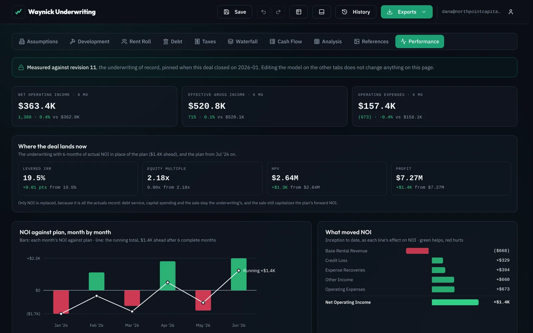Select the Performance tab
The image size is (533, 333).
420,41
